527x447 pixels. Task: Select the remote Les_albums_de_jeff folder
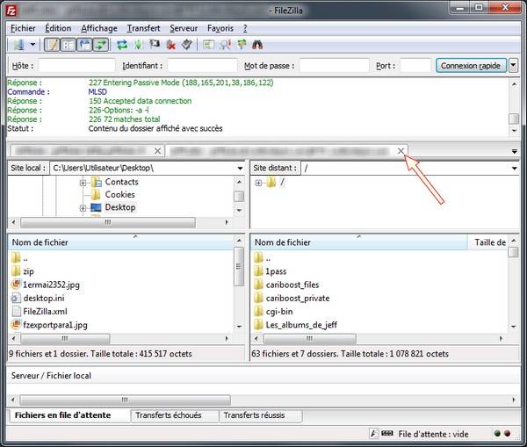click(x=301, y=325)
